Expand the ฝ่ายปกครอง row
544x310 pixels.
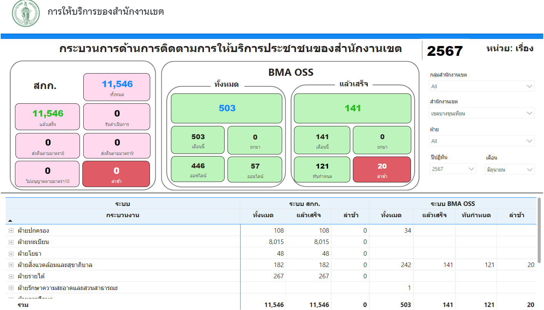[x=11, y=231]
